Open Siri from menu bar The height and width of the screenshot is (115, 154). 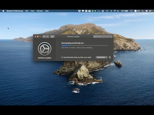[147, 11]
